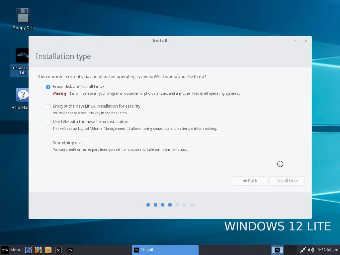Choose the Something else option
The width and height of the screenshot is (340, 255).
(x=48, y=143)
